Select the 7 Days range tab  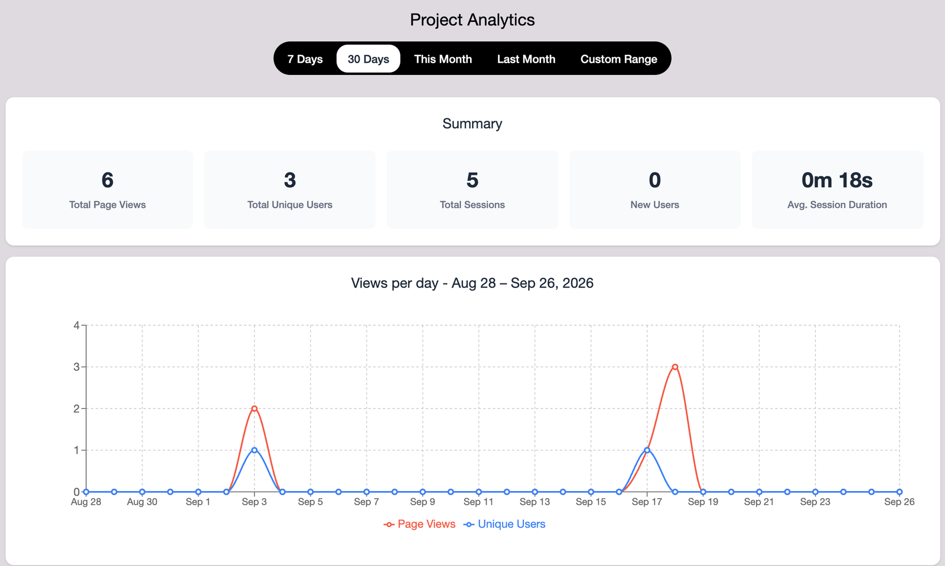pyautogui.click(x=305, y=59)
